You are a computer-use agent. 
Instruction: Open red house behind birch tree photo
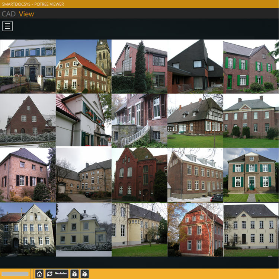point(195,229)
